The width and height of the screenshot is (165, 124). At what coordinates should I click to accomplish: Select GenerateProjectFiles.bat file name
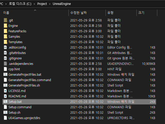tap(25, 75)
